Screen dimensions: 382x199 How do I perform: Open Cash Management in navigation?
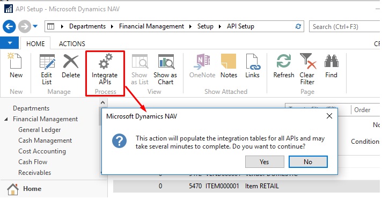[x=45, y=141]
